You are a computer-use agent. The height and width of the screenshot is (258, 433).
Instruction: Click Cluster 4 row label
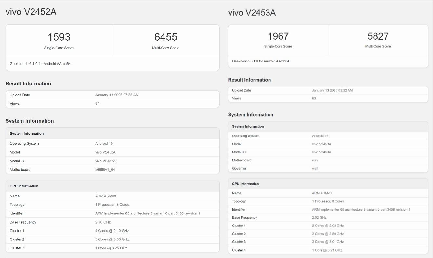pos(239,250)
